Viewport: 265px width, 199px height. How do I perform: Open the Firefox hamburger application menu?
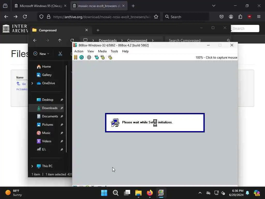[x=259, y=17]
